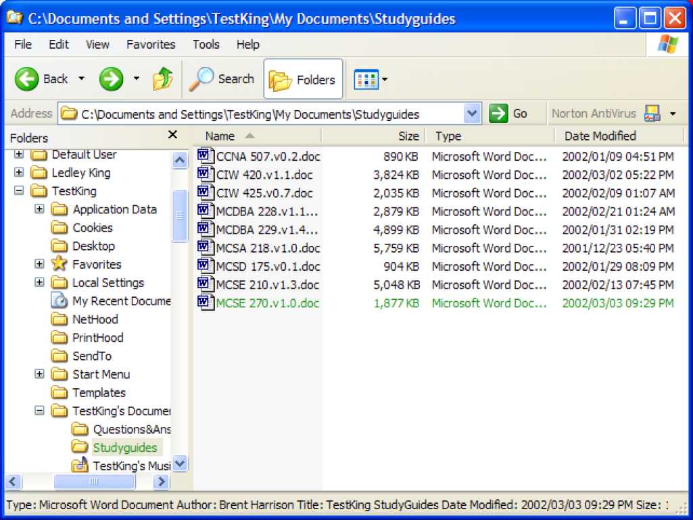This screenshot has height=520, width=693.
Task: Close the Folders pane
Action: click(x=173, y=134)
